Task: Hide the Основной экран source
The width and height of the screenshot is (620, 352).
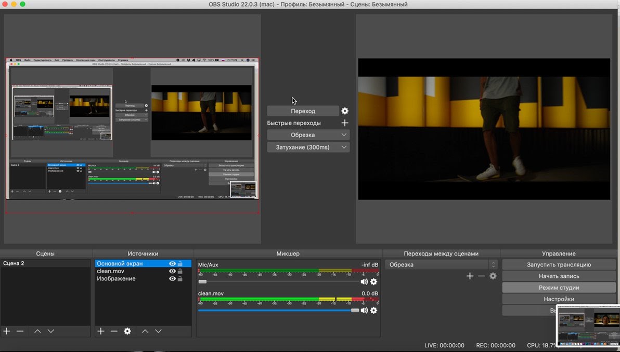Action: [x=172, y=264]
